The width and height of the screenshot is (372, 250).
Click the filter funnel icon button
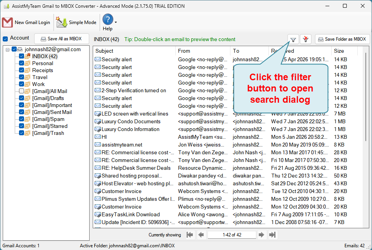click(x=293, y=39)
